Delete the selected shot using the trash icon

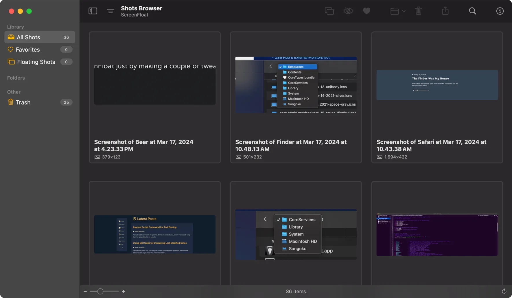[418, 11]
